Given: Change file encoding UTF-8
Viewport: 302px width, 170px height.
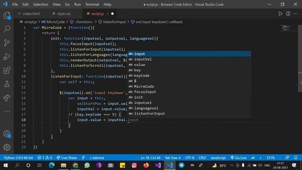Looking at the screenshot, I should click(190, 158).
